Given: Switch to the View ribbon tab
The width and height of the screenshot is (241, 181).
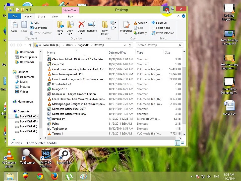Looking at the screenshot, I should point(55,17).
